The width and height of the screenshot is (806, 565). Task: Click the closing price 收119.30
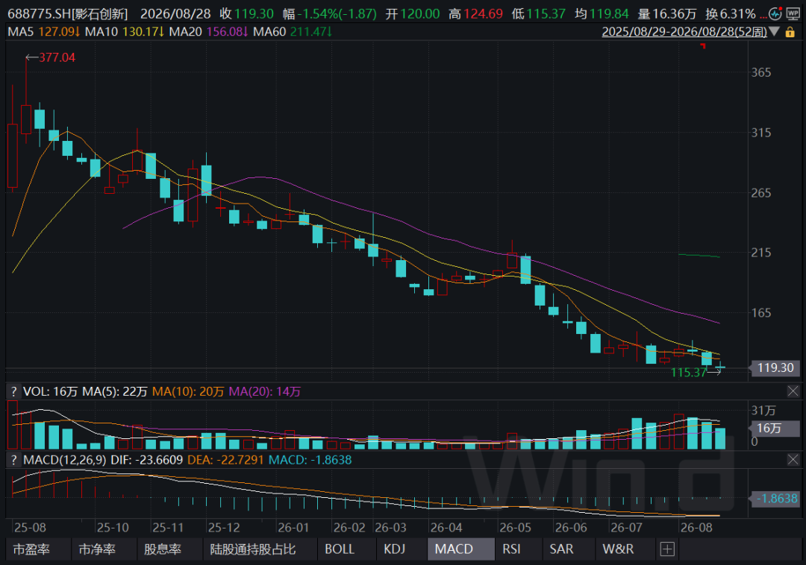(247, 14)
